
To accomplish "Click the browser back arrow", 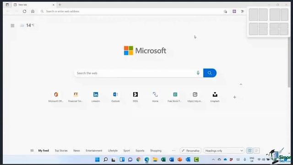I will [8, 11].
